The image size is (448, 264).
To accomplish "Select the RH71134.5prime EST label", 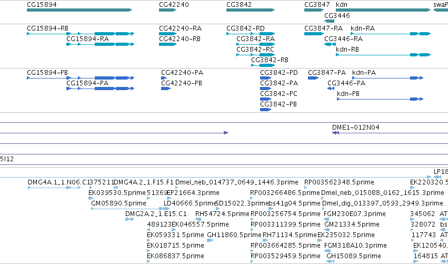I will tap(290, 235).
